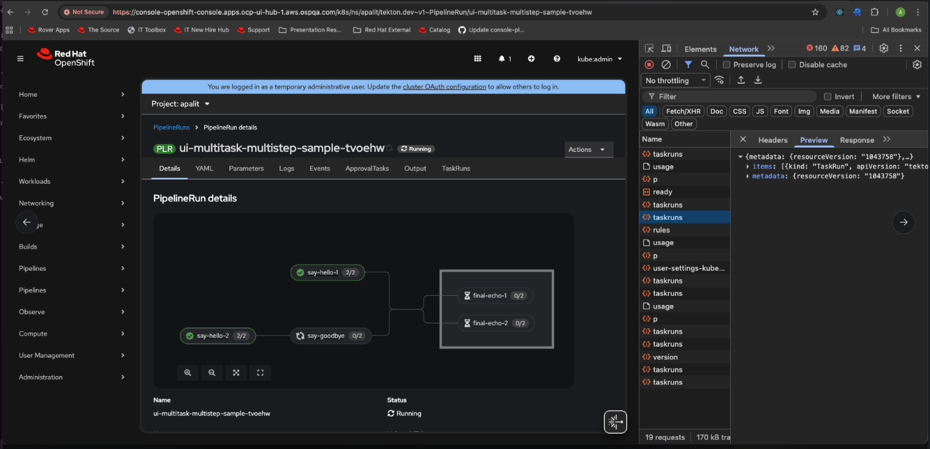Open the application launcher grid icon
The image size is (930, 449).
coord(478,59)
